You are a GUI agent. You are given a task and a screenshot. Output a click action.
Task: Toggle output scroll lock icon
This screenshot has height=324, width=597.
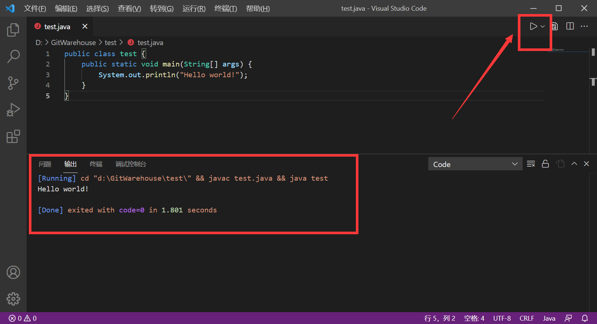[545, 164]
